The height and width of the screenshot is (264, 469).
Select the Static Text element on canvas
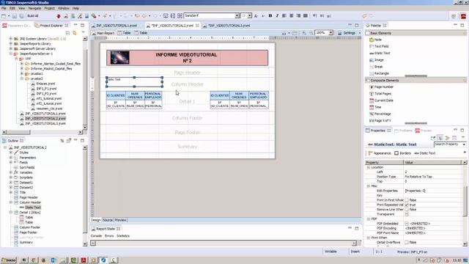(x=134, y=82)
